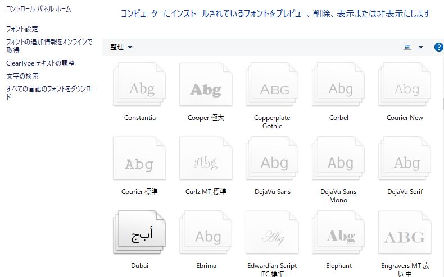Click the Courier 標準 name label
This screenshot has width=444, height=277.
point(139,192)
